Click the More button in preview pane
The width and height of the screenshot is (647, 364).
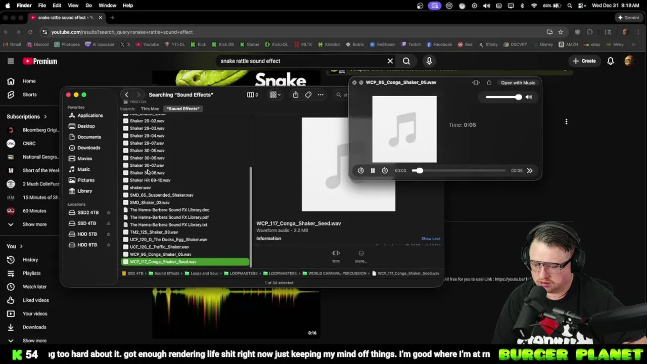361,256
